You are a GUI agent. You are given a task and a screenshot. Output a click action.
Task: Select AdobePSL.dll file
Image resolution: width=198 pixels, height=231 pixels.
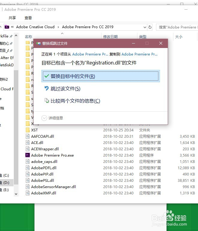43,181
